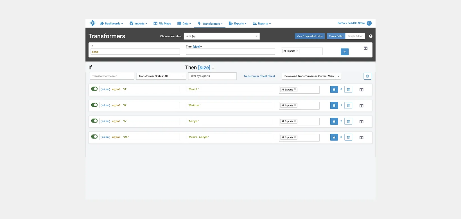Click the Filter by Exports field
461x219 pixels.
212,76
